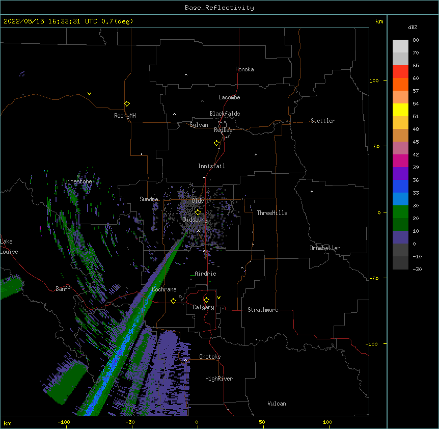The width and height of the screenshot is (439, 429).
Task: Click the Limestone label
Action: pyautogui.click(x=78, y=181)
